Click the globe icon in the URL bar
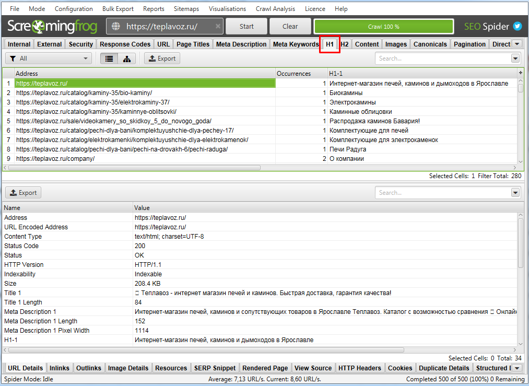 click(x=116, y=26)
